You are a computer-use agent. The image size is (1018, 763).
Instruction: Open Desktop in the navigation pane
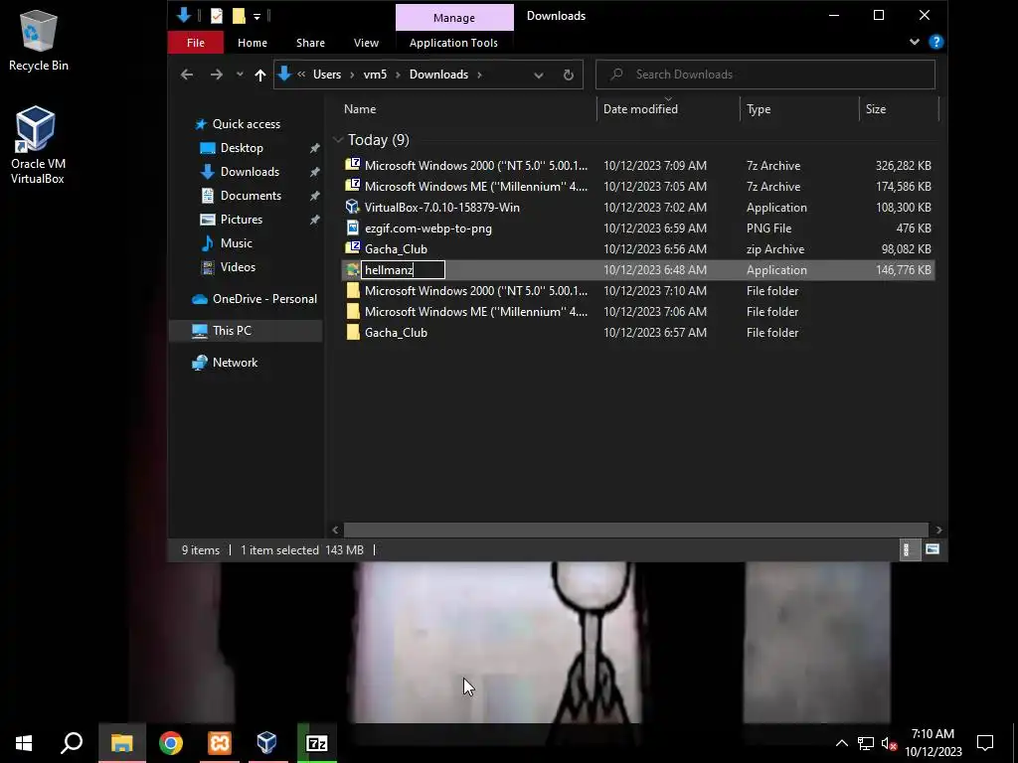point(242,148)
